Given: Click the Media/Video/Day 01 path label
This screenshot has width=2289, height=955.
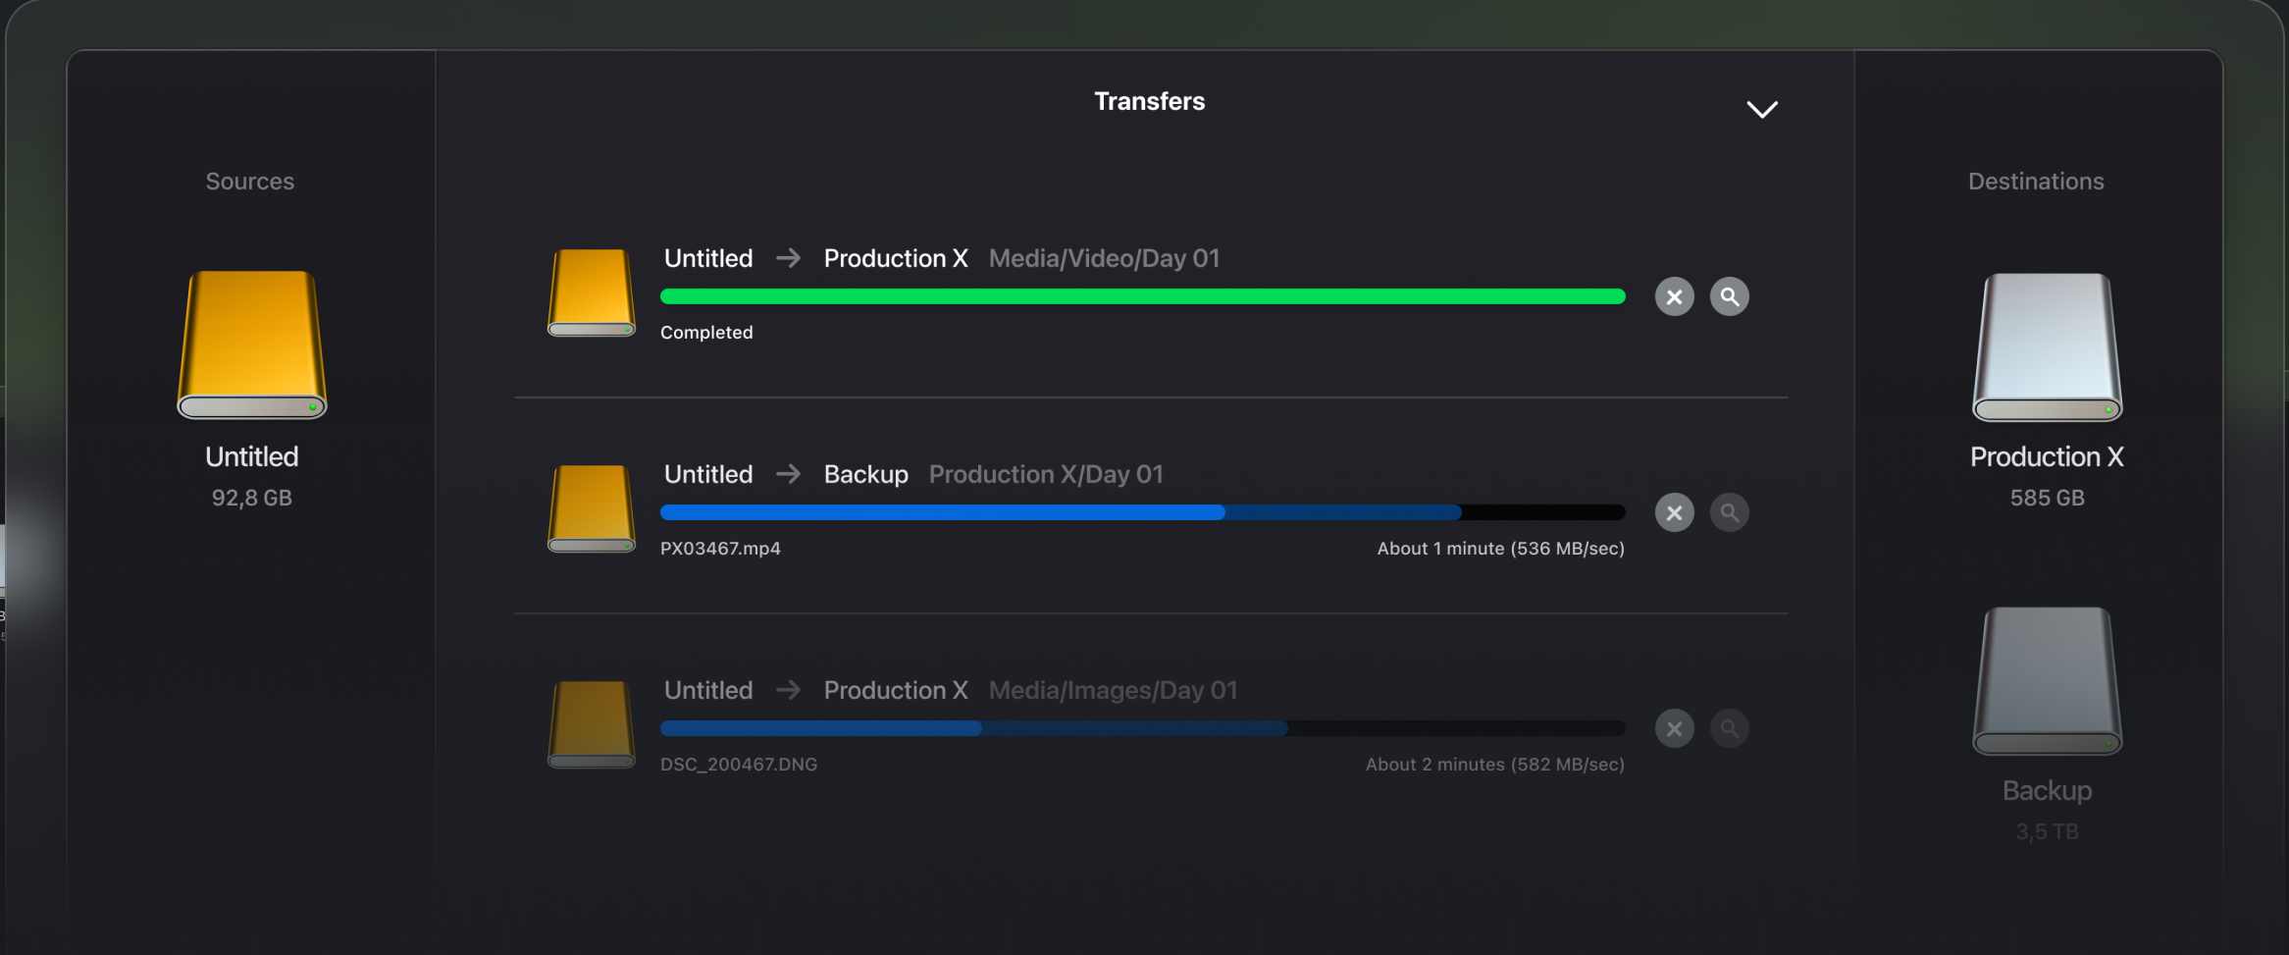Looking at the screenshot, I should point(1104,258).
